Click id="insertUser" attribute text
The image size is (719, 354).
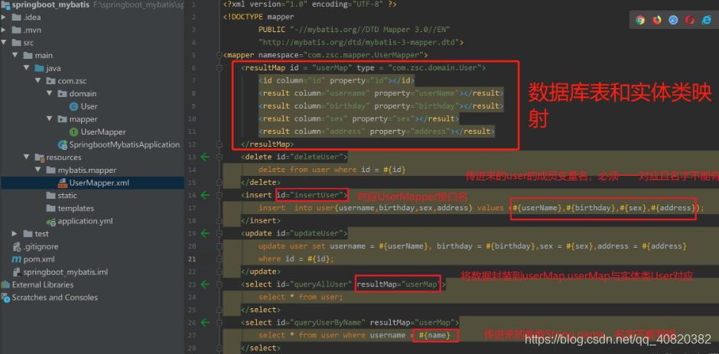[x=312, y=195]
